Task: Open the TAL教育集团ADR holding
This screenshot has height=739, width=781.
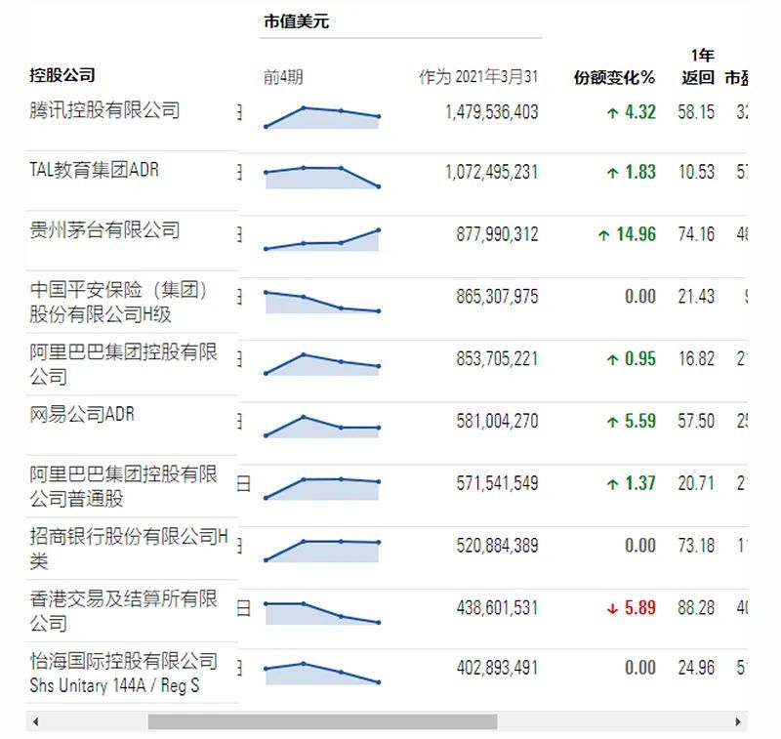Action: 94,170
